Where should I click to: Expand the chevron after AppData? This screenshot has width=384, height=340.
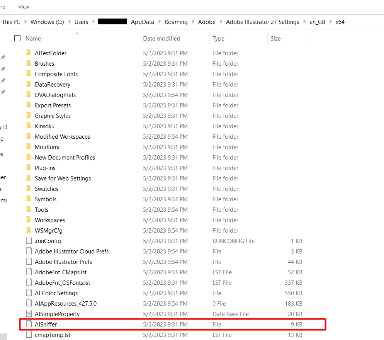click(160, 22)
